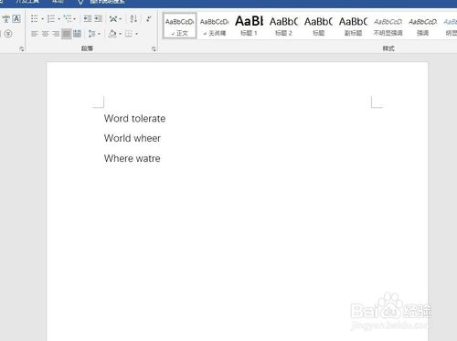Apply paragraph shading fill
Image resolution: width=457 pixels, height=341 pixels.
[112, 34]
